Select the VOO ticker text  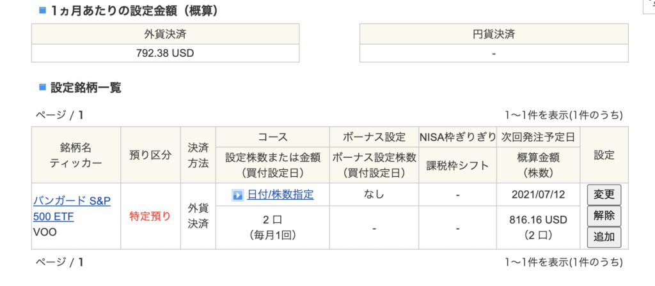(x=45, y=232)
